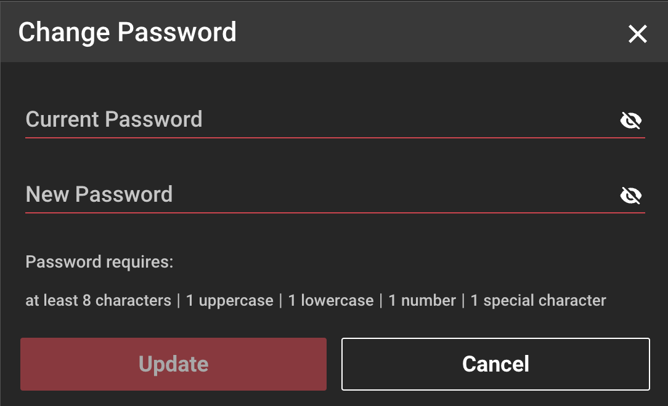Toggle the crossed-eye icon beside Current Password

pyautogui.click(x=630, y=121)
